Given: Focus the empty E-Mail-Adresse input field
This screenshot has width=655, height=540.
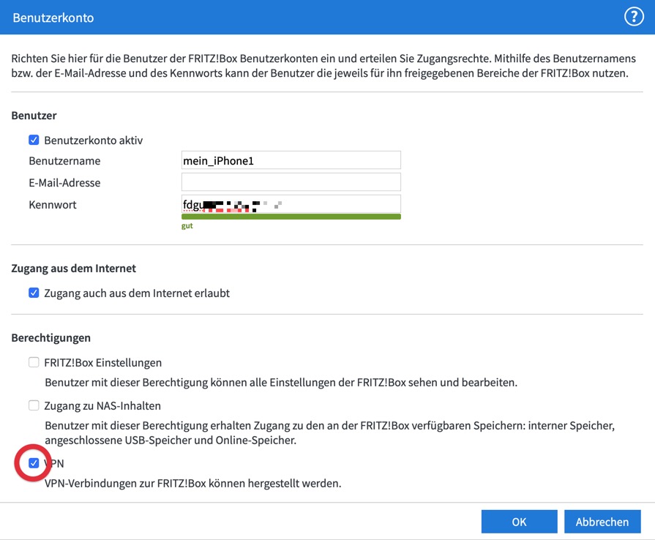Looking at the screenshot, I should pos(291,182).
